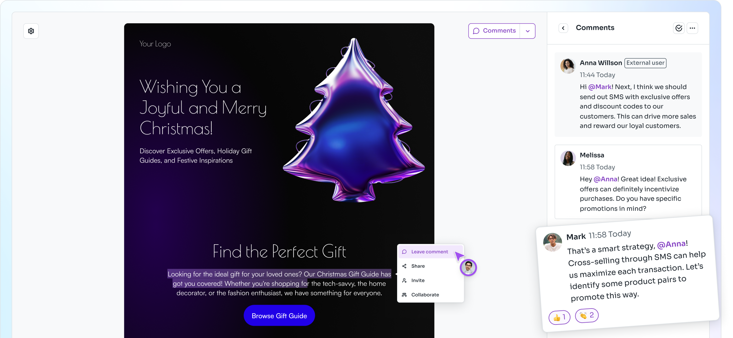Click the @Mark mention in Anna's comment

pyautogui.click(x=600, y=87)
